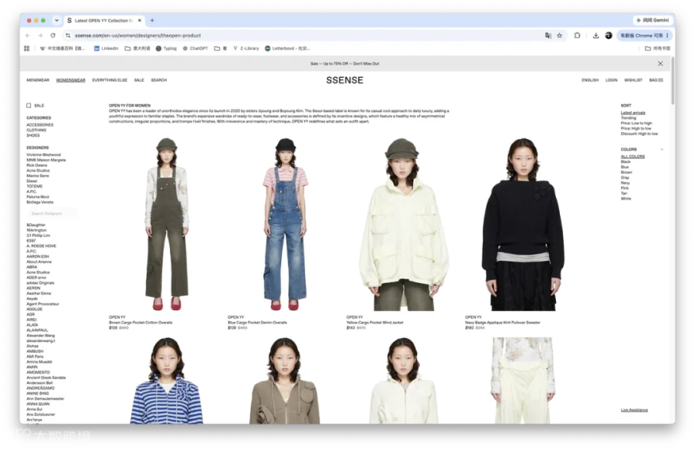The width and height of the screenshot is (695, 450).
Task: Open the tab search dropdown arrow
Action: click(56, 20)
